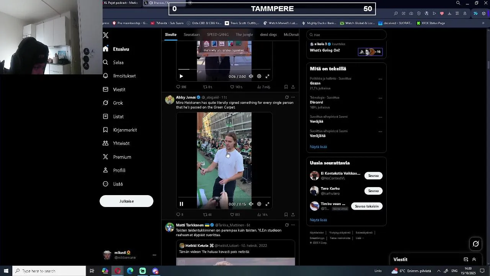Show more bookmarks bar items chevron
The height and width of the screenshot is (276, 490).
(483, 23)
